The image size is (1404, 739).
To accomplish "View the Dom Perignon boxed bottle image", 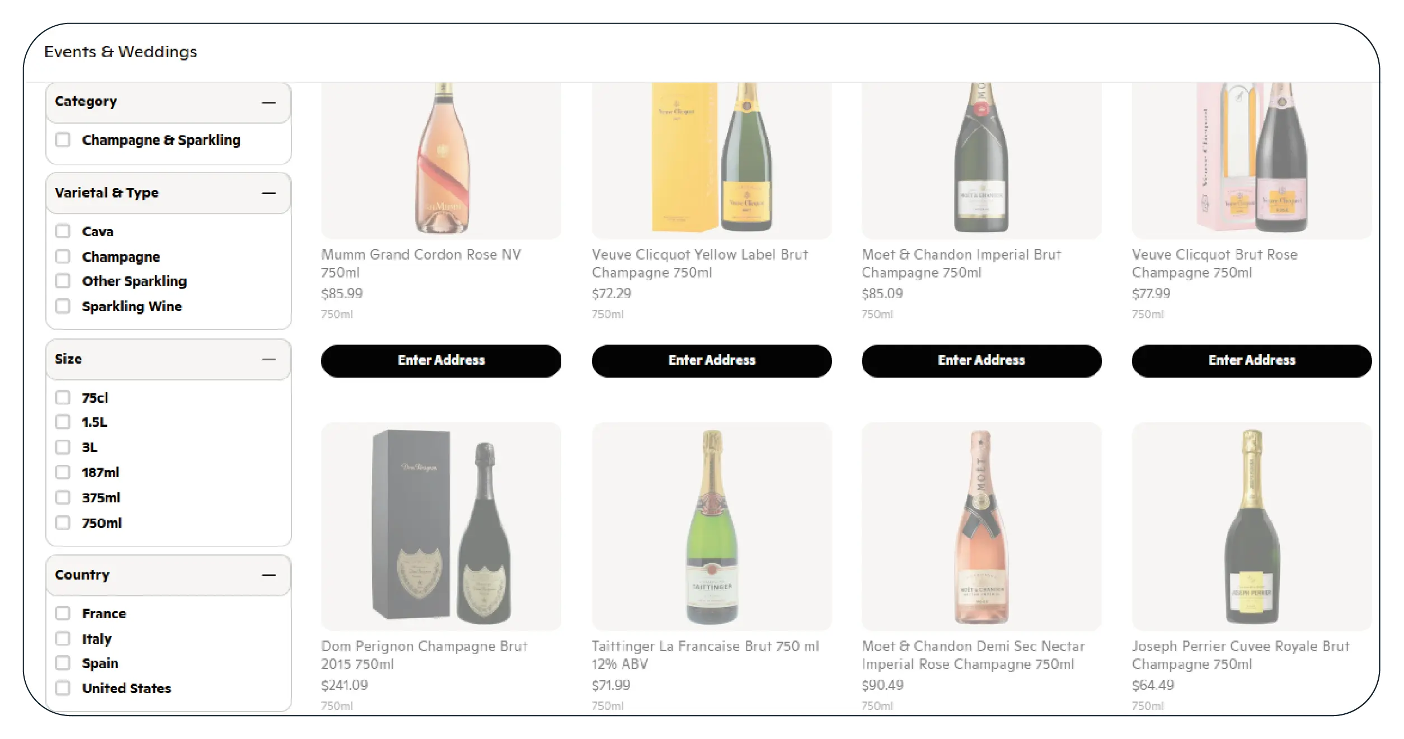I will click(x=441, y=526).
